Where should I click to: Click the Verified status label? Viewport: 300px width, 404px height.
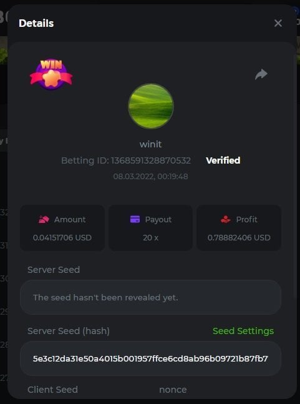click(x=223, y=160)
